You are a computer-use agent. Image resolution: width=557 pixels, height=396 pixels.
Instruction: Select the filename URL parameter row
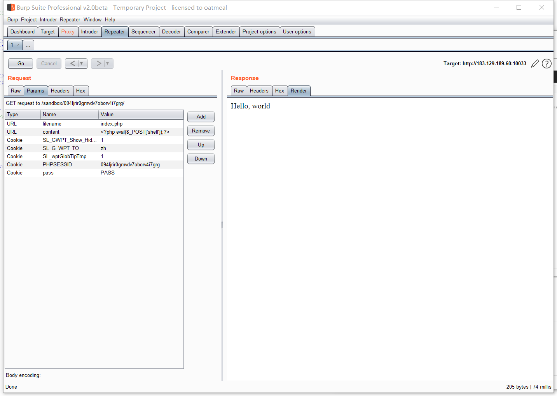(94, 124)
